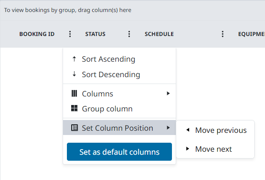This screenshot has width=265, height=180.
Task: Click the STATUS column header
Action: [x=95, y=34]
